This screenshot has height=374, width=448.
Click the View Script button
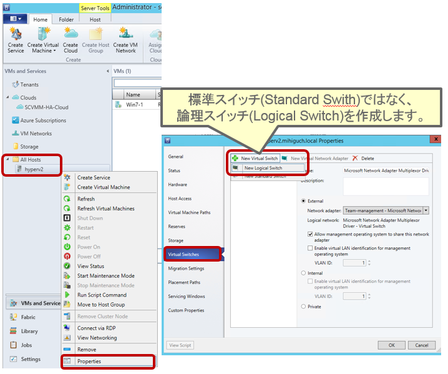(x=180, y=345)
